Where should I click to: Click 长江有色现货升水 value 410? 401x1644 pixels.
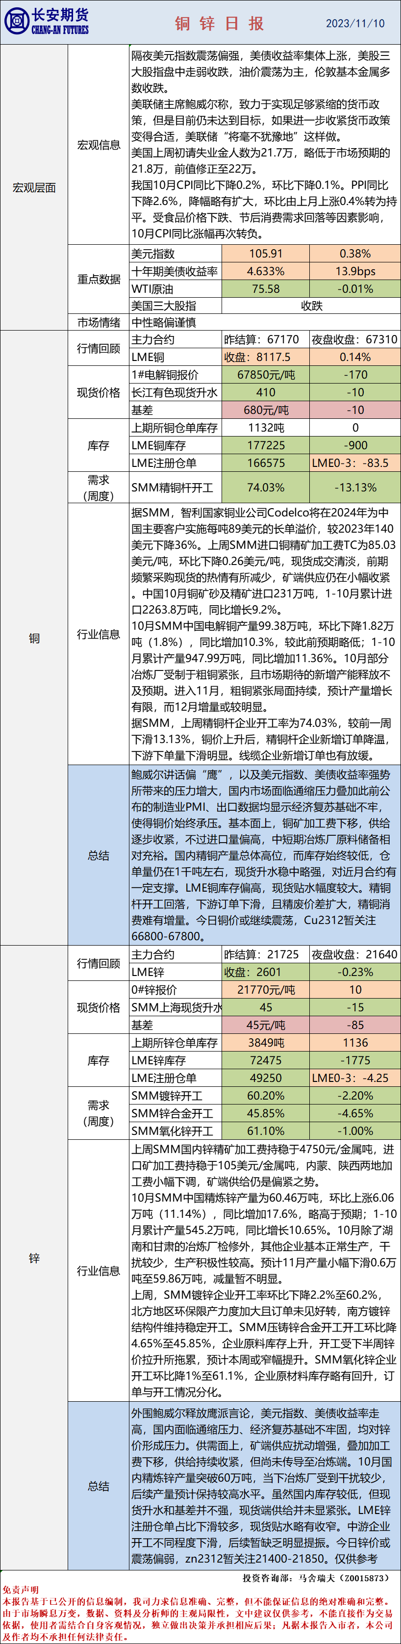266,392
